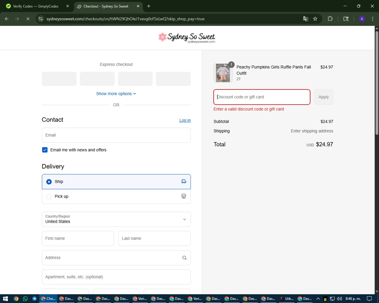
Task: Open Chrome three-dot menu
Action: (x=372, y=19)
